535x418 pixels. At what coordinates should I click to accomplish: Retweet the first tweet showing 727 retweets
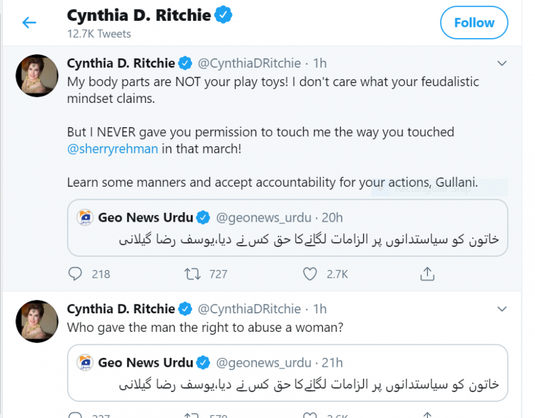[x=193, y=274]
